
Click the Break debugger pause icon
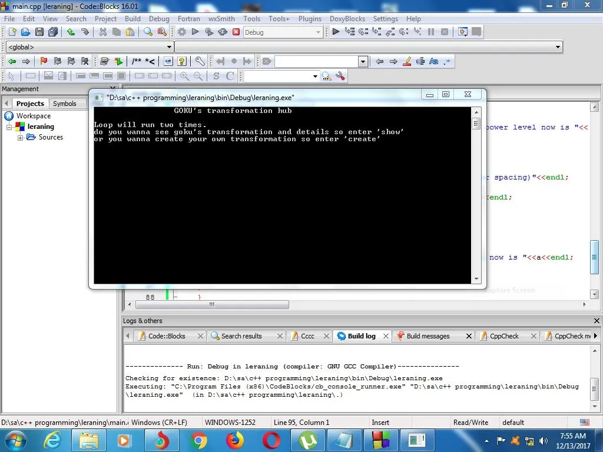pyautogui.click(x=430, y=32)
